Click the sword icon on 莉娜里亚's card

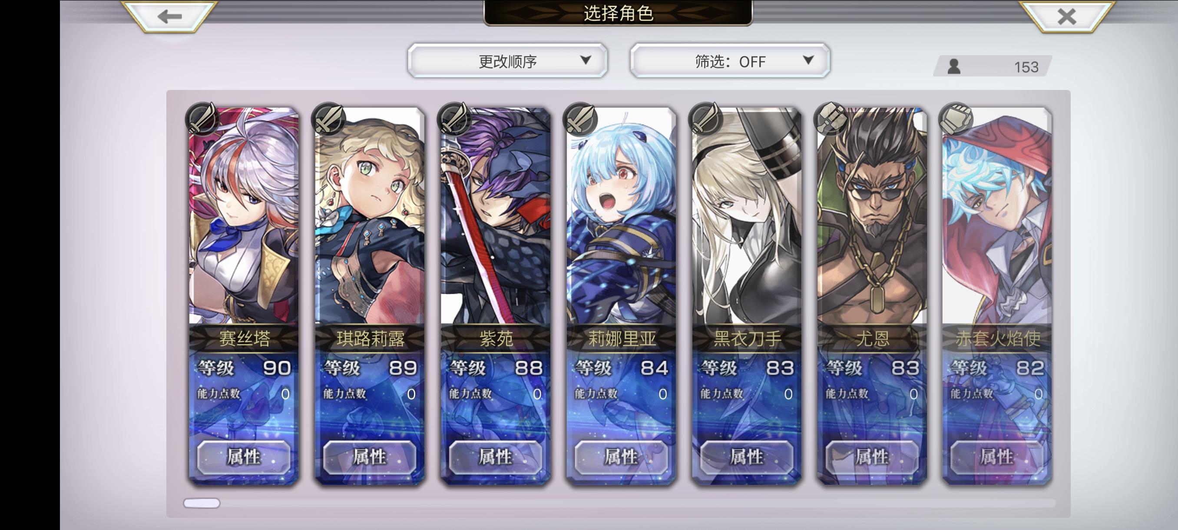tap(580, 119)
